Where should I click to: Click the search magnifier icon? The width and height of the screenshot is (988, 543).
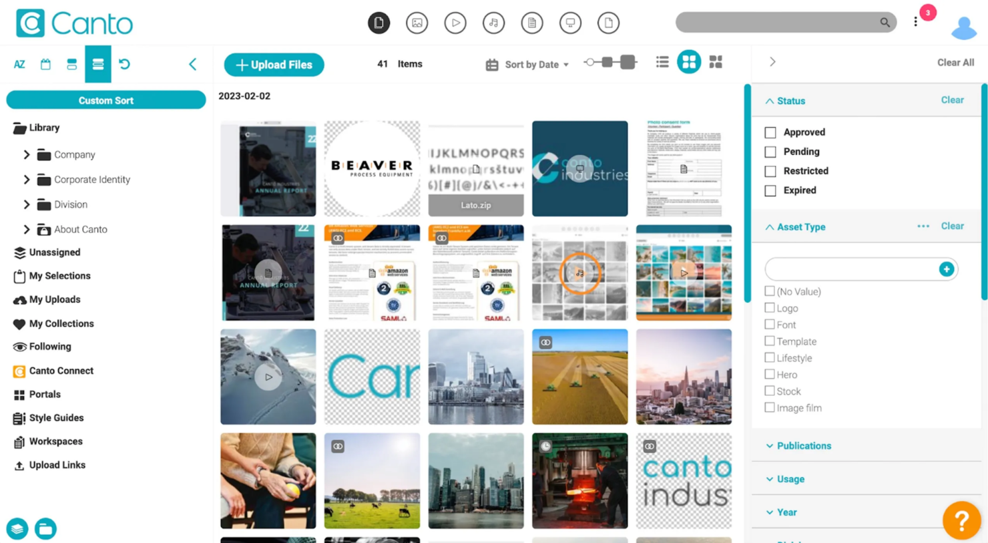click(x=885, y=22)
